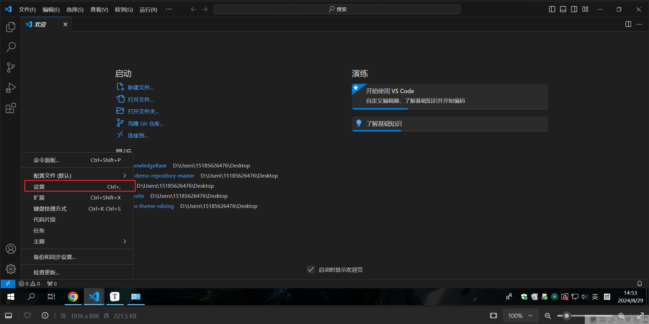Toggle secondary side bar layout icon
The width and height of the screenshot is (649, 324).
pos(574,9)
